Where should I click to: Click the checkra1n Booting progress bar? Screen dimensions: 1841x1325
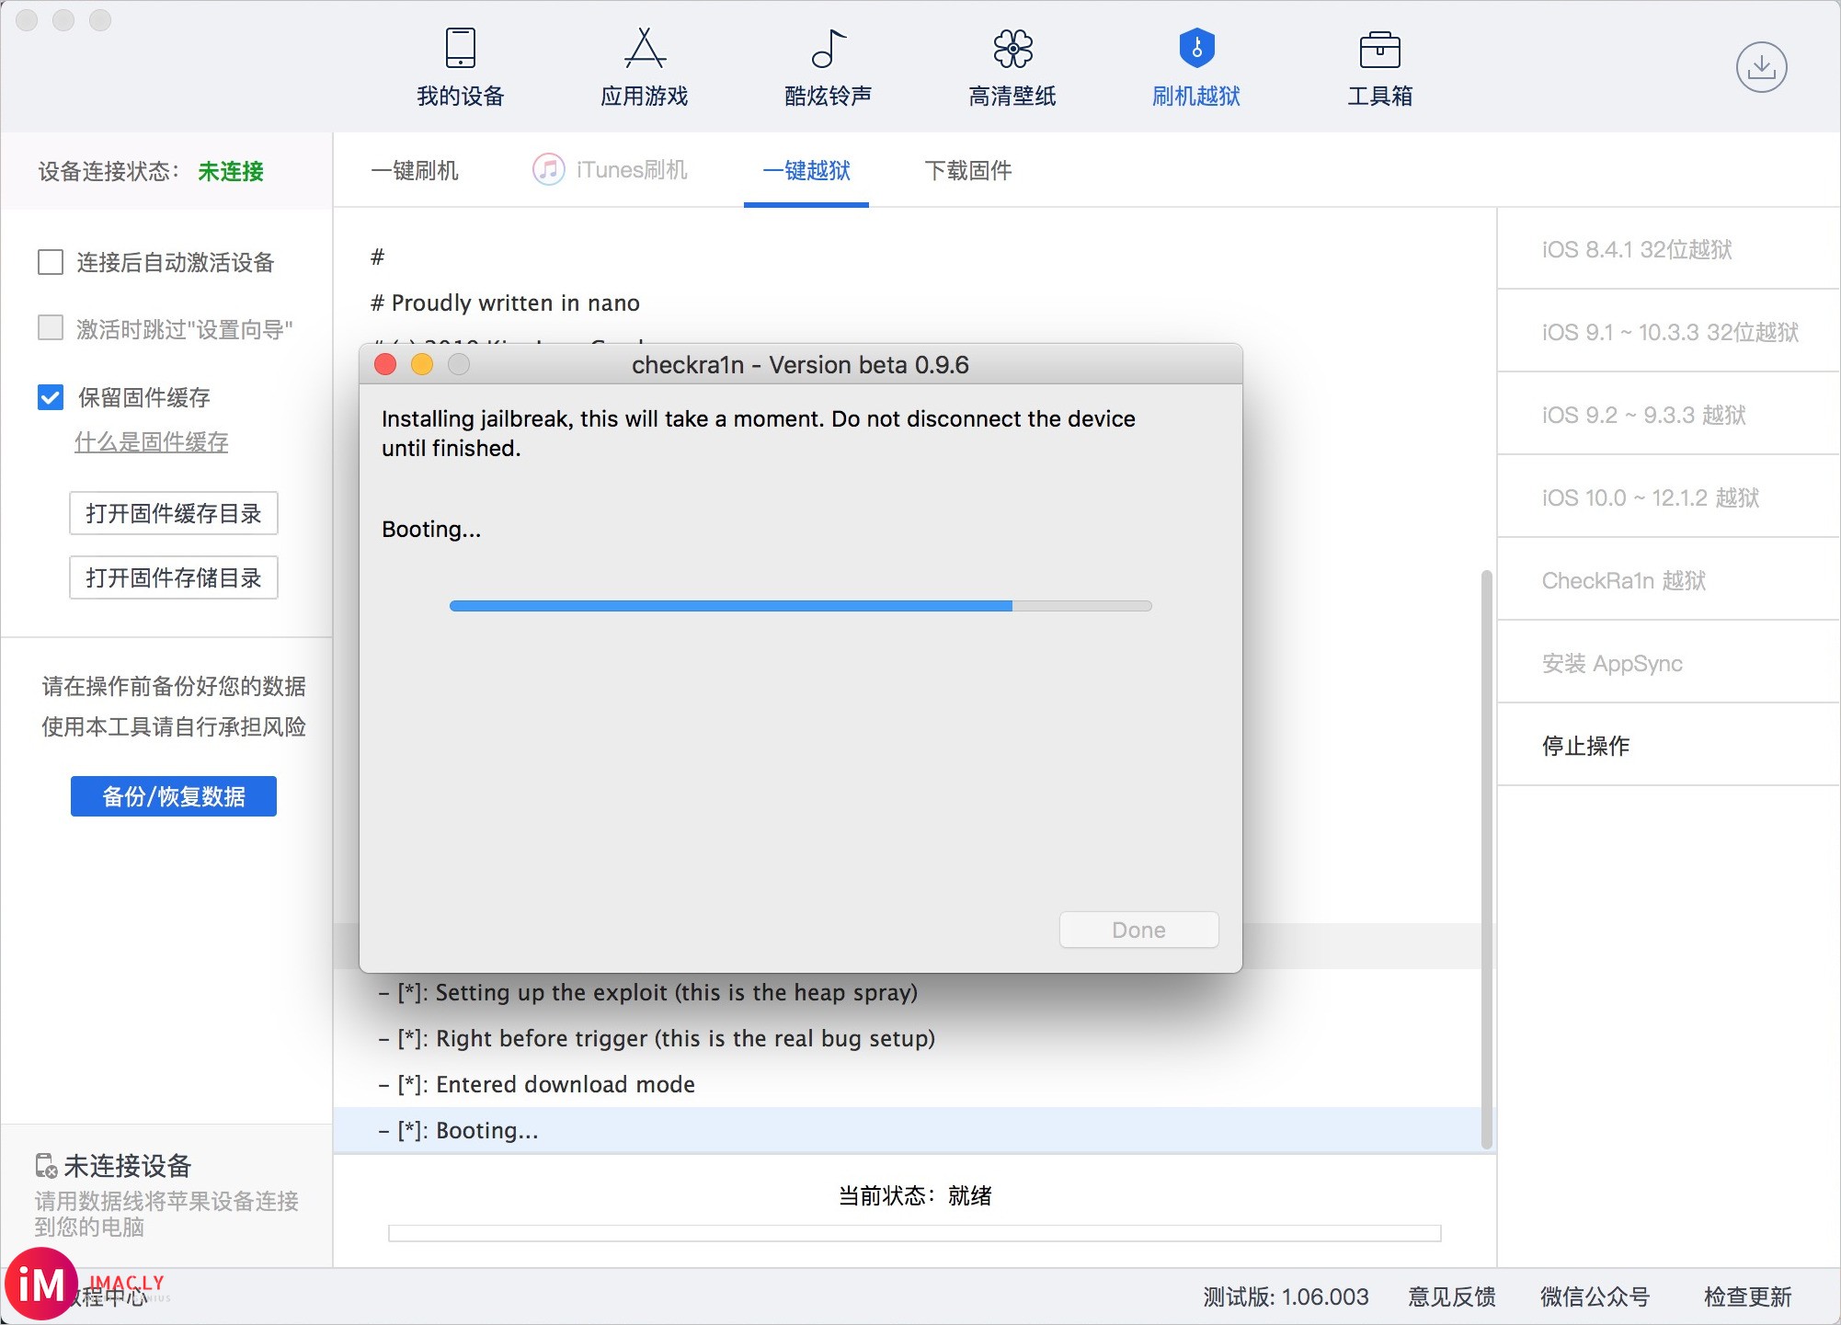800,606
